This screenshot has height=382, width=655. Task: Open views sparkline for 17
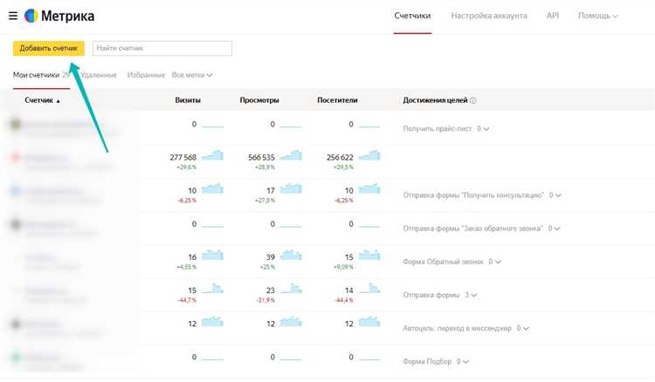tap(291, 188)
